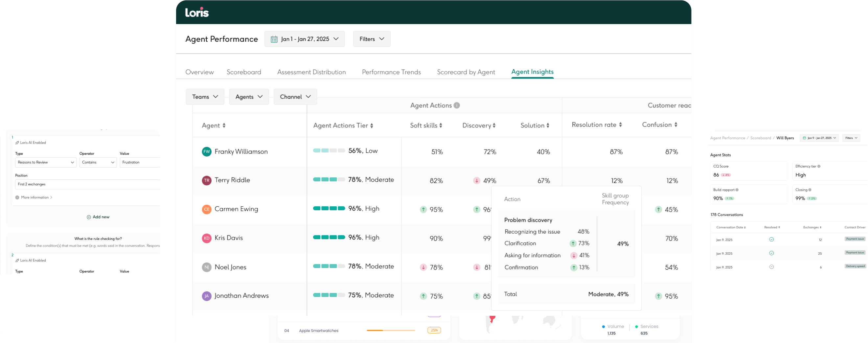Click the Loris logo in header
Image resolution: width=868 pixels, height=343 pixels.
(197, 12)
